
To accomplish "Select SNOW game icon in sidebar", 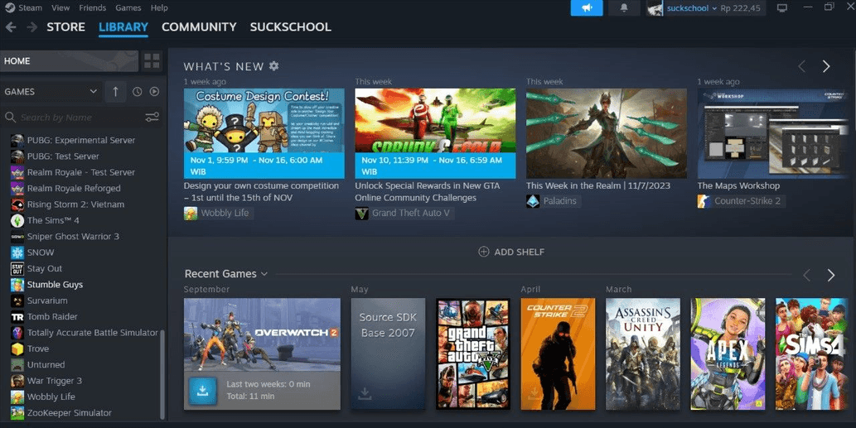I will [x=17, y=252].
